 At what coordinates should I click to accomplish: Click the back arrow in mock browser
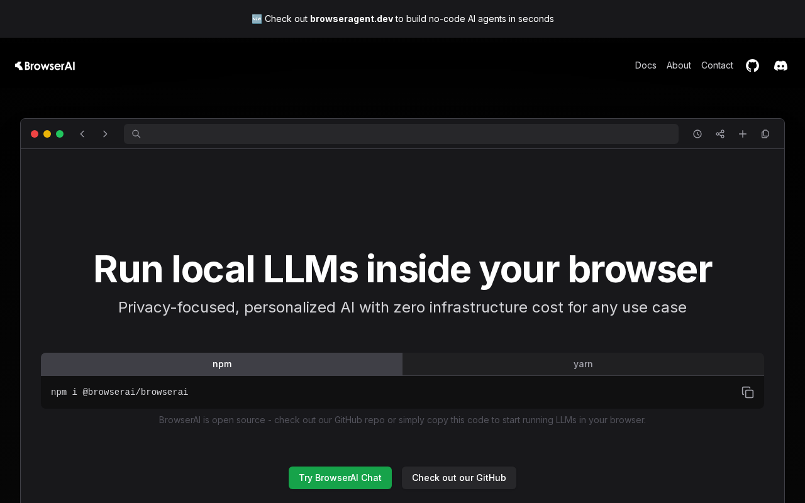82,134
